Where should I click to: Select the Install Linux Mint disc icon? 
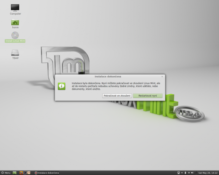pyautogui.click(x=15, y=35)
